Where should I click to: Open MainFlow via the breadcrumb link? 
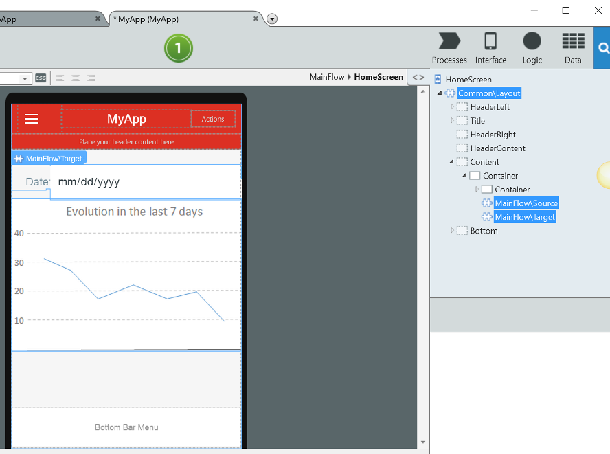pyautogui.click(x=328, y=77)
